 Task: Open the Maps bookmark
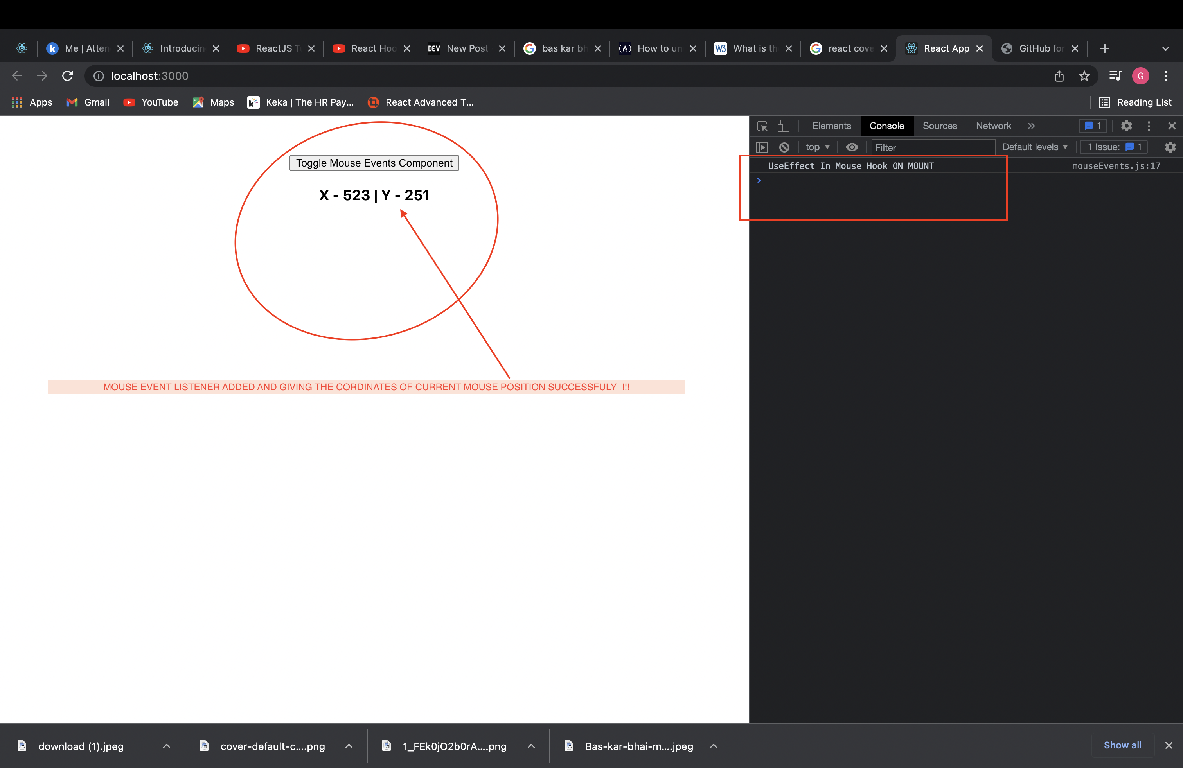pos(213,102)
